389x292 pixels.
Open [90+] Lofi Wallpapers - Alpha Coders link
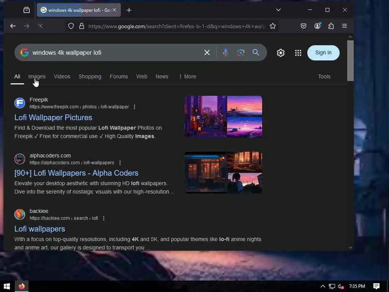pyautogui.click(x=76, y=173)
